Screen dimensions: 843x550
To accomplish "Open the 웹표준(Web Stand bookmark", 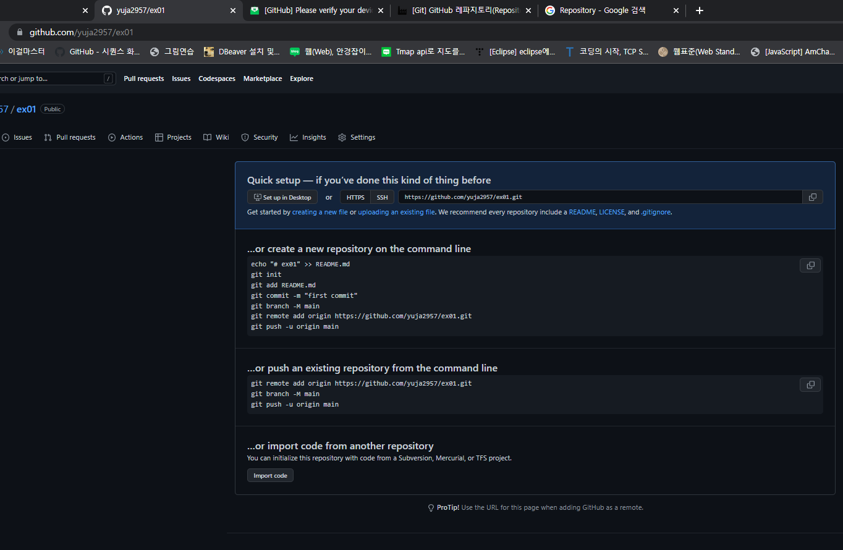I will click(699, 52).
